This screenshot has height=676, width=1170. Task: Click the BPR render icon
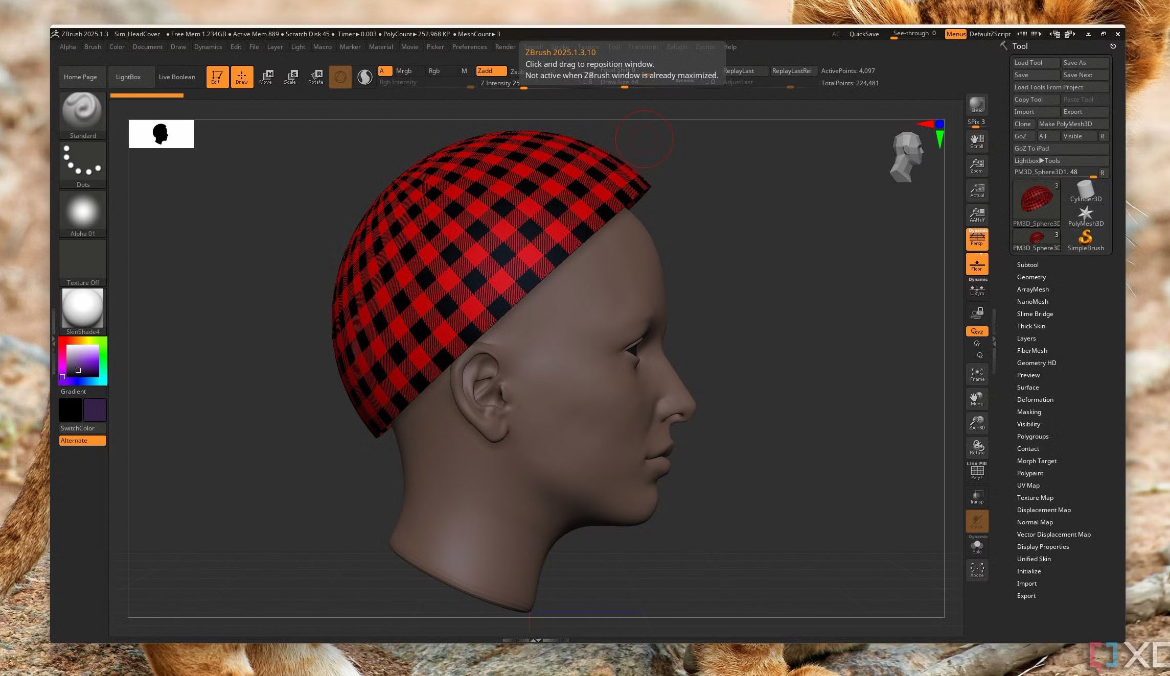point(977,105)
